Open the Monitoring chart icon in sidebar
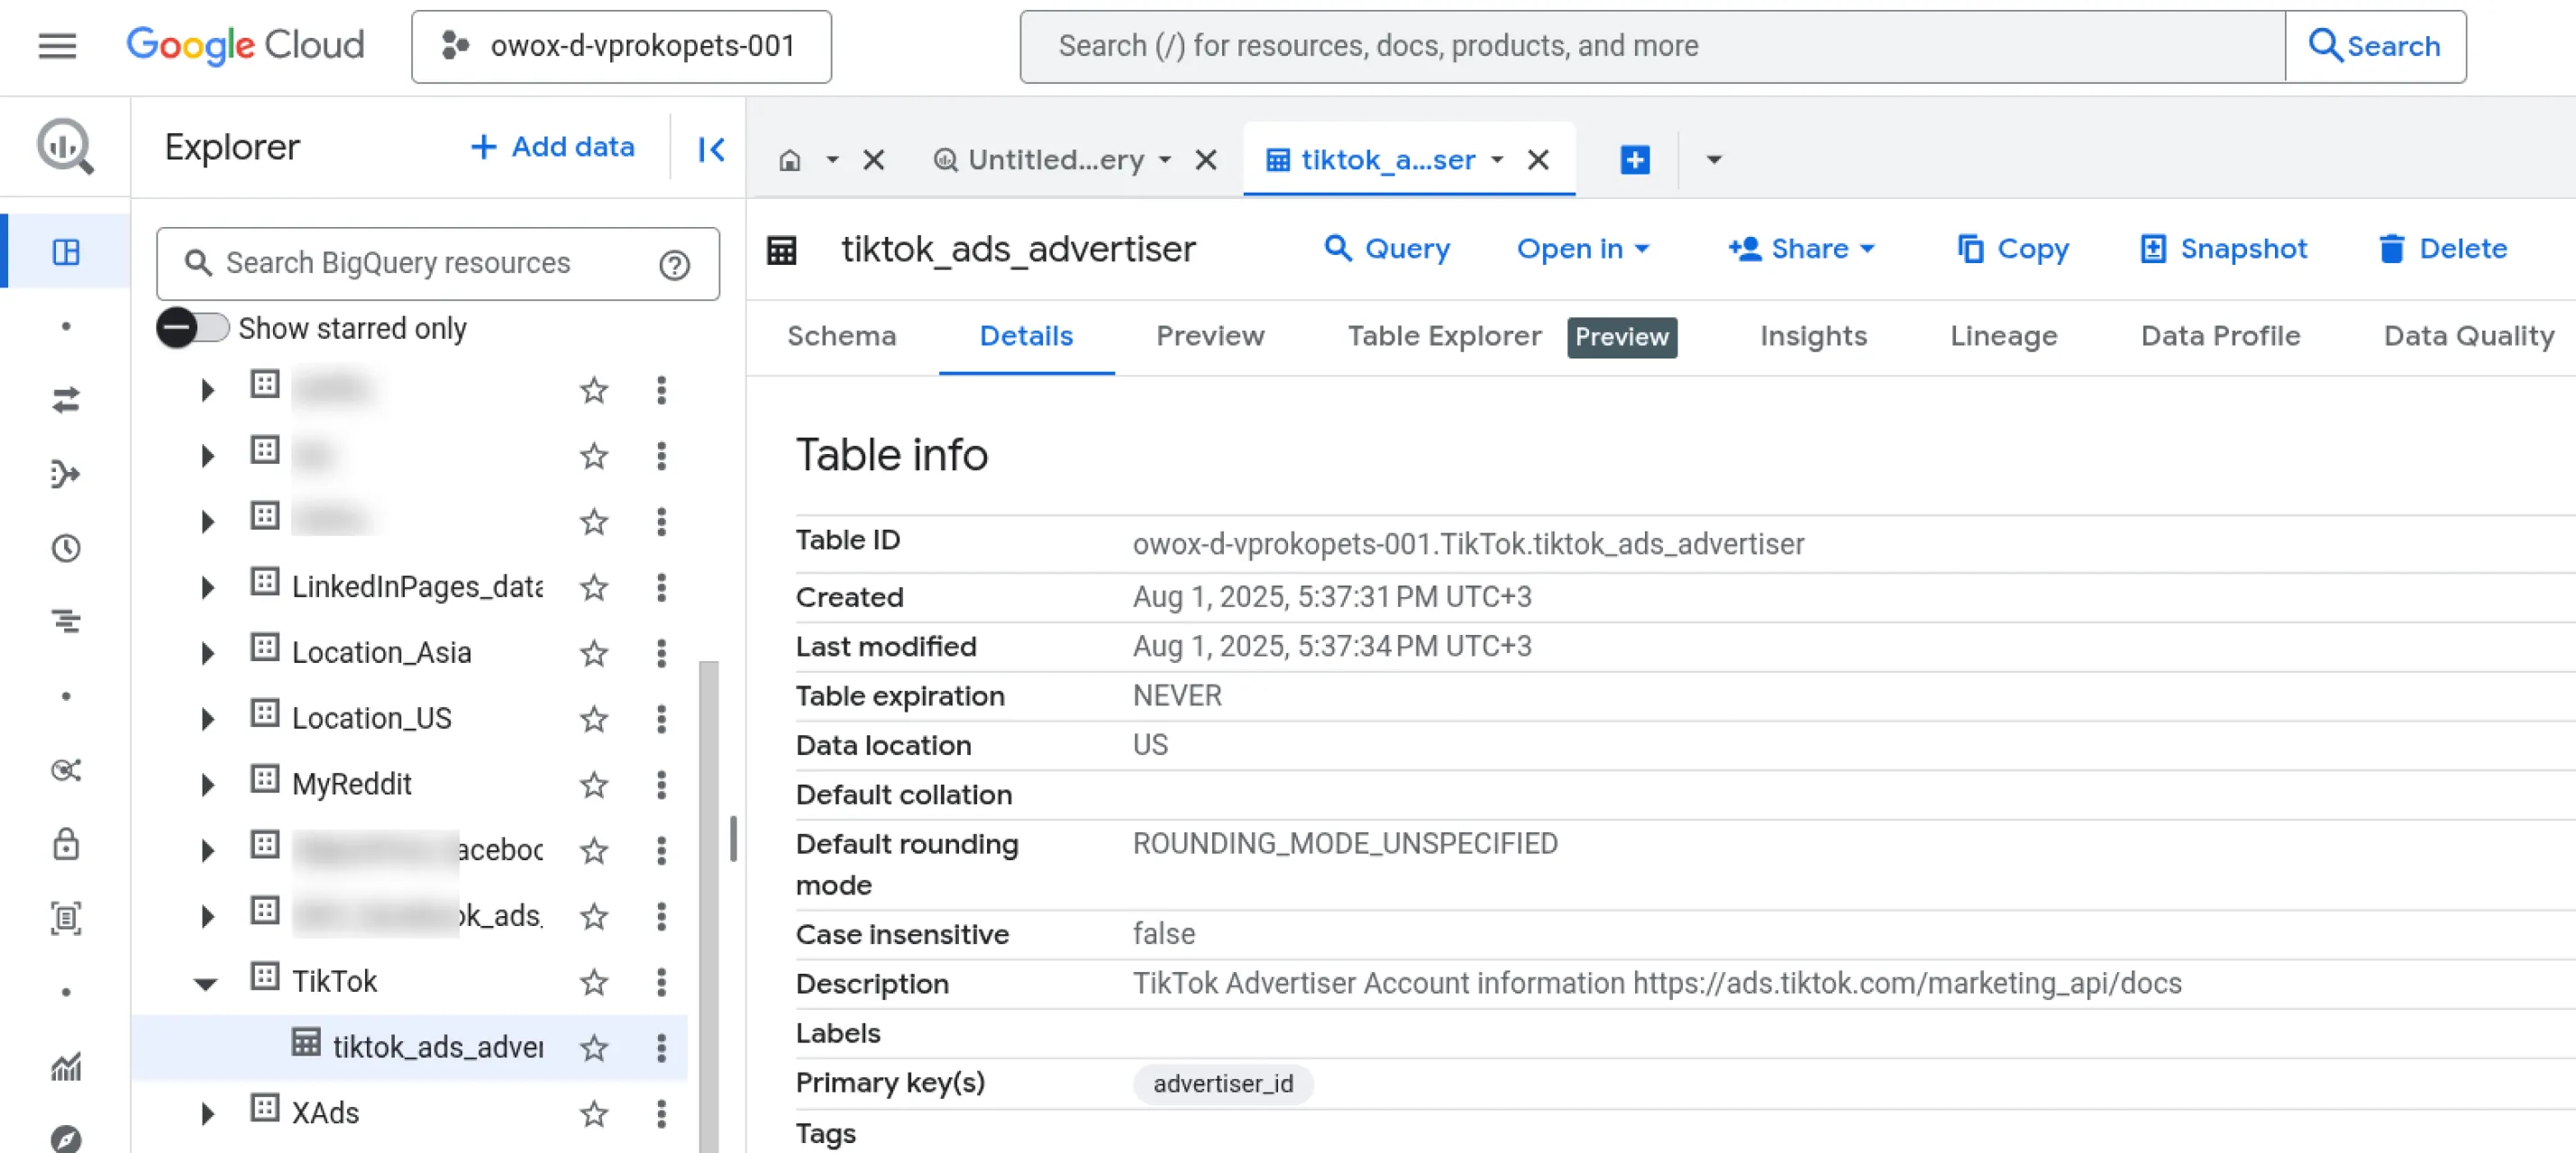This screenshot has width=2576, height=1153. [65, 1067]
